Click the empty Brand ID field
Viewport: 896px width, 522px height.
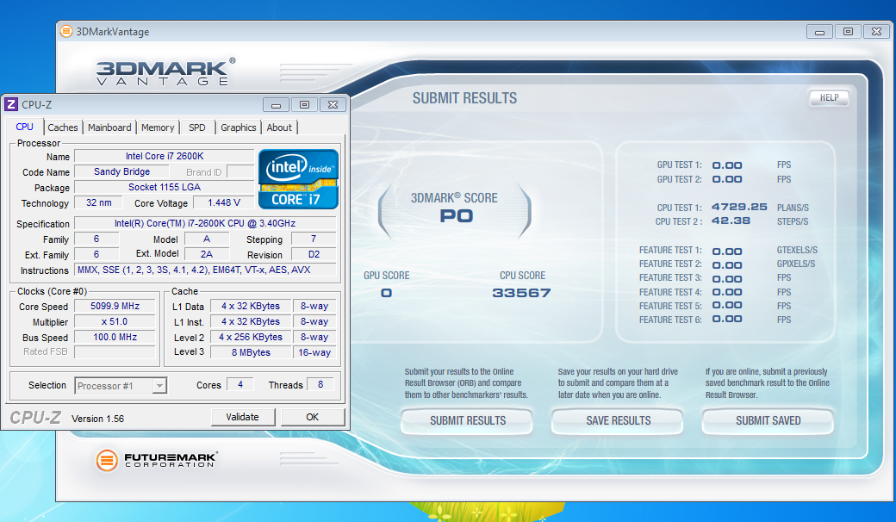click(240, 171)
